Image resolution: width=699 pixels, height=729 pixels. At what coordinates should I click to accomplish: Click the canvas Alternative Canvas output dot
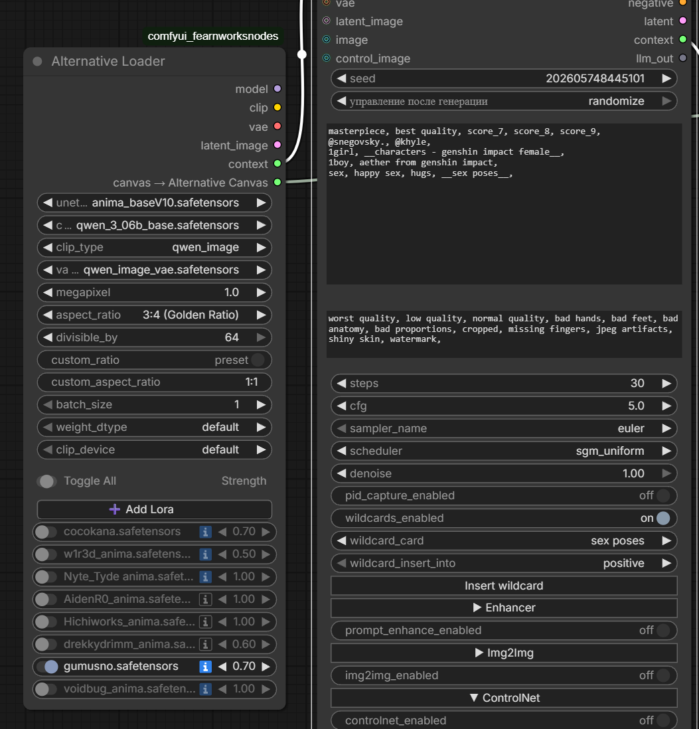[x=277, y=182]
